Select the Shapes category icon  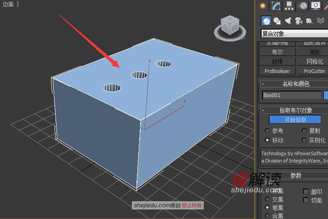[x=277, y=21]
